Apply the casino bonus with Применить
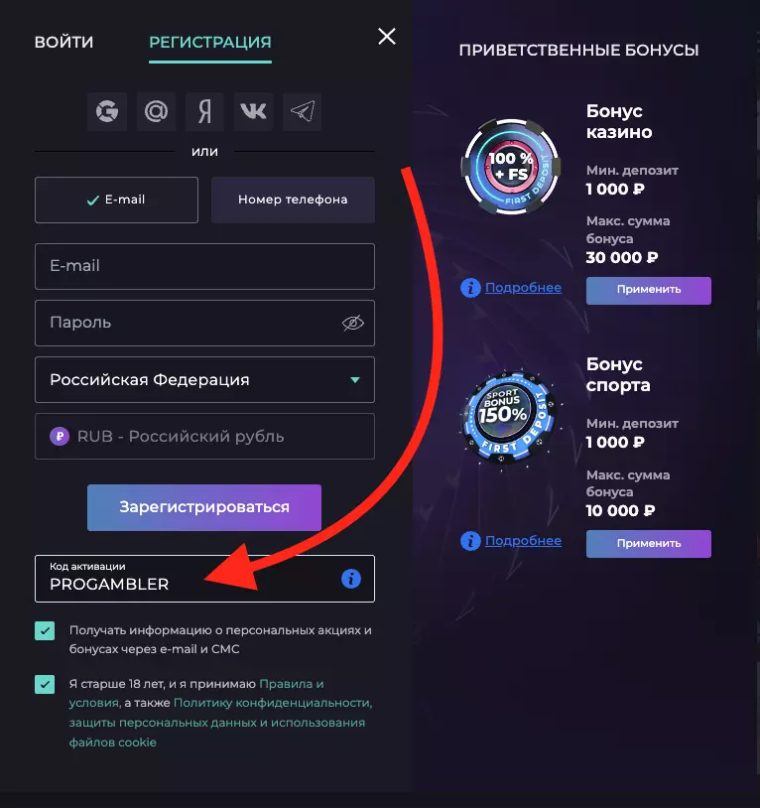The image size is (760, 808). point(649,290)
